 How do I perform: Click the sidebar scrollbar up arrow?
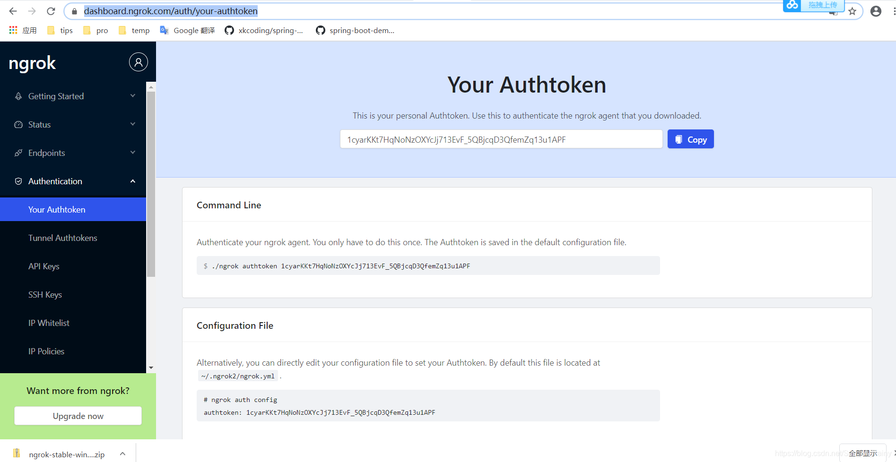(151, 87)
